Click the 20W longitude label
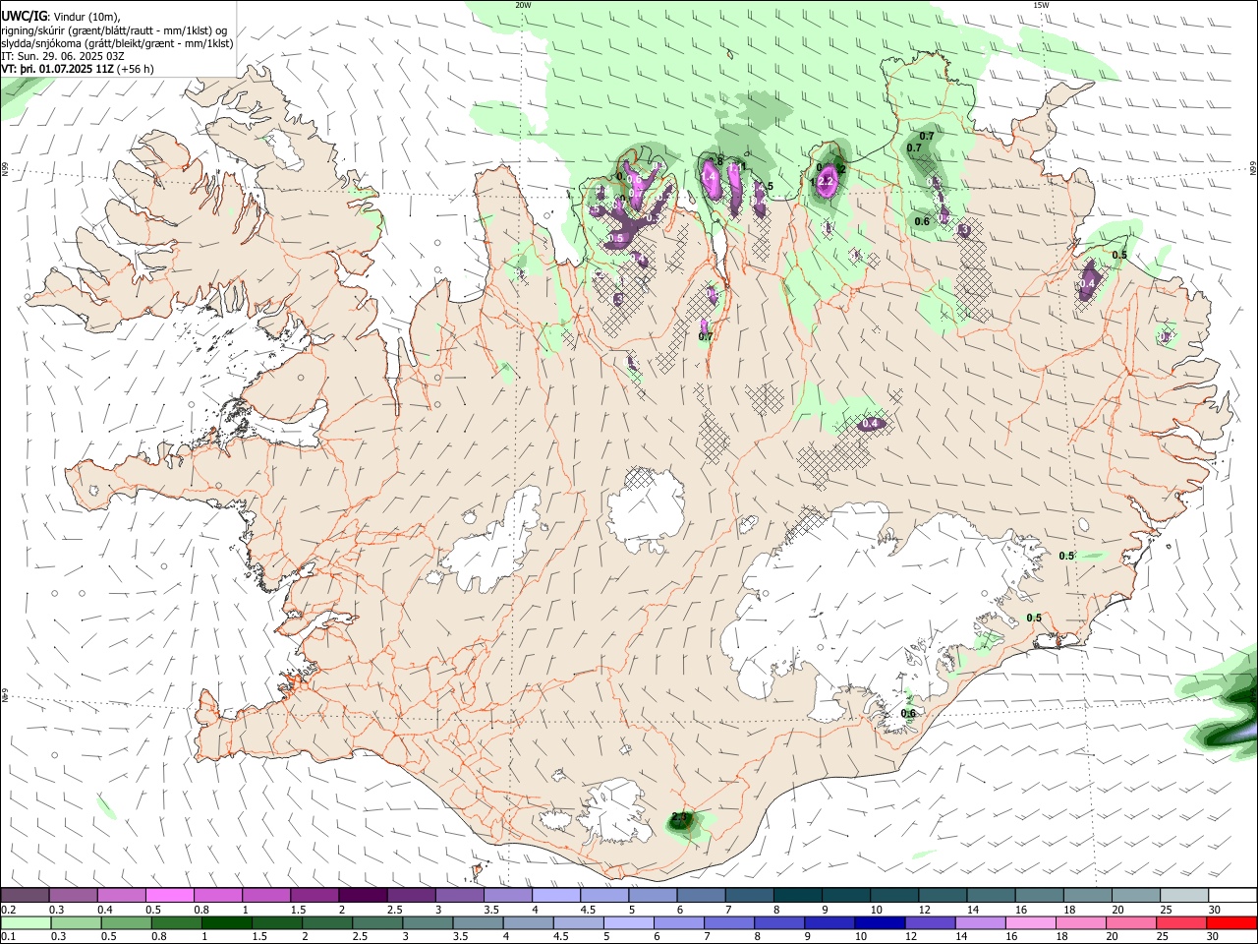This screenshot has width=1258, height=944. click(523, 5)
